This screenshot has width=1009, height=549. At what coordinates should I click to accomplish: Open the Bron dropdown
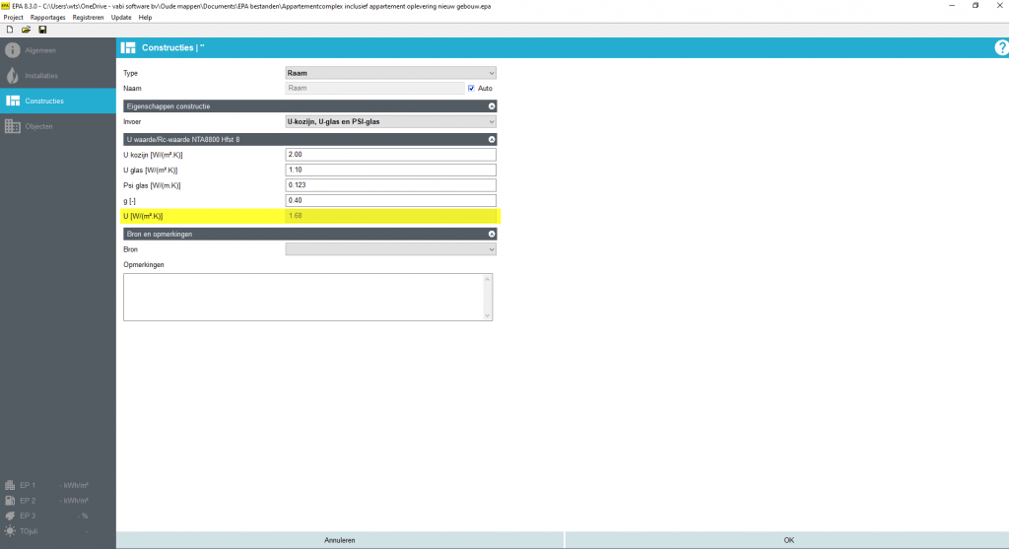point(390,249)
